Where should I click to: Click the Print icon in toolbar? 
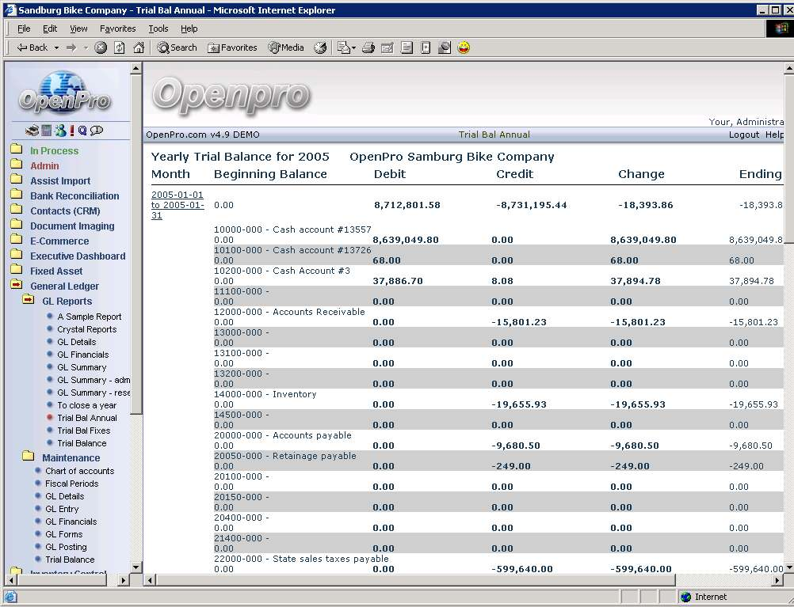coord(368,47)
